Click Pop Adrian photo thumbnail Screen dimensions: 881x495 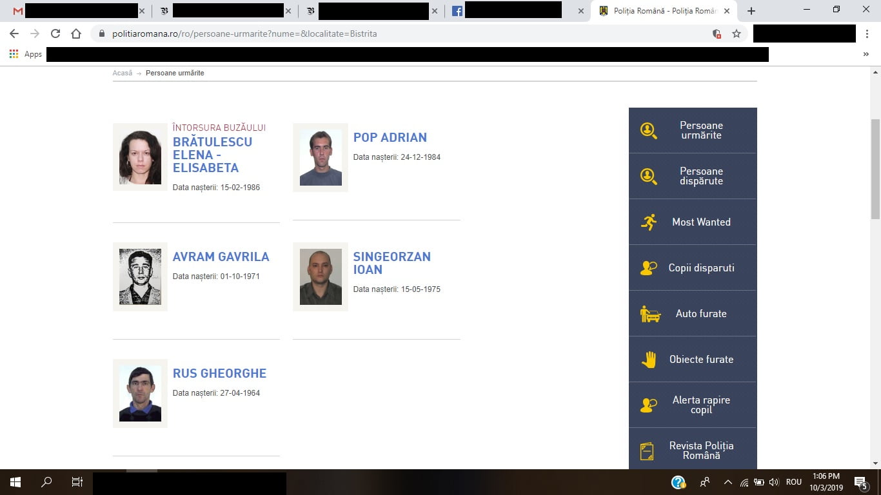[x=321, y=158]
